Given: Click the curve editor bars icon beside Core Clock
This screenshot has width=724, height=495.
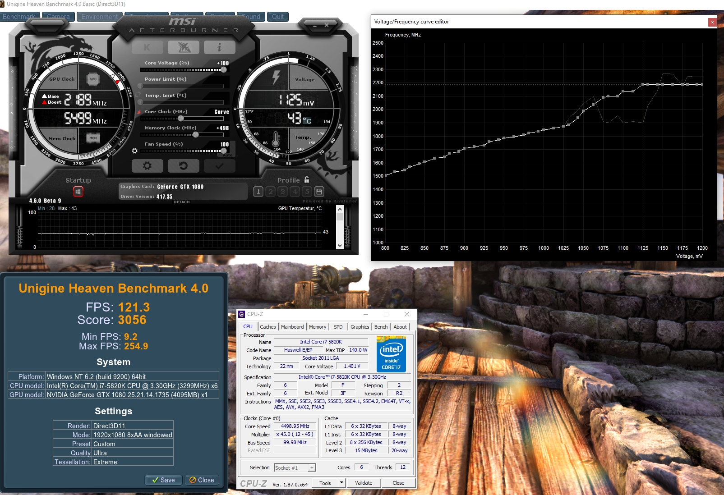Looking at the screenshot, I should click(139, 112).
